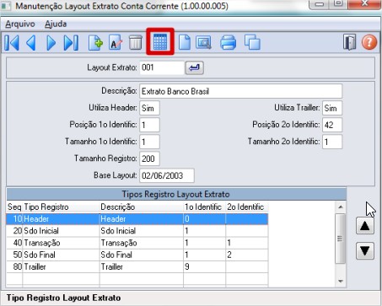Click the Tamanho 1o Identific field

pyautogui.click(x=149, y=142)
